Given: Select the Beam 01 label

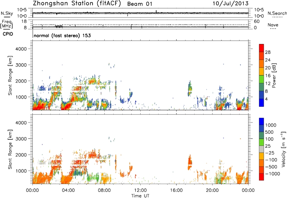Looking at the screenshot, I should pos(140,4).
